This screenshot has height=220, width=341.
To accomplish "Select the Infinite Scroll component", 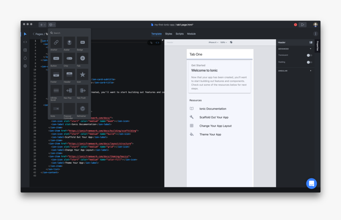I will click(56, 91).
